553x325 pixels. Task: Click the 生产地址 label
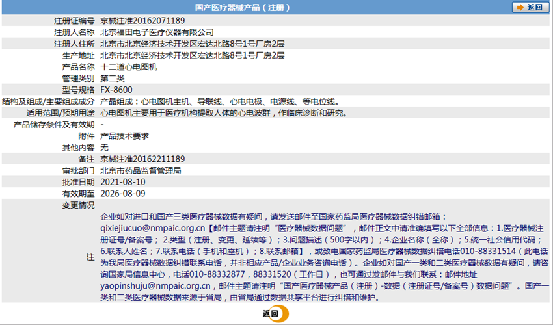78,55
